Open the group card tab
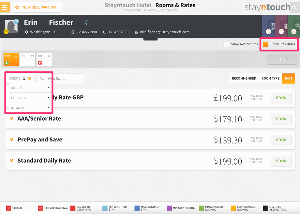Screen dimensions: 300x214 [x=294, y=26]
